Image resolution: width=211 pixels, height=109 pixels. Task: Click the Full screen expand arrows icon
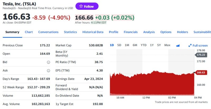(x=190, y=45)
